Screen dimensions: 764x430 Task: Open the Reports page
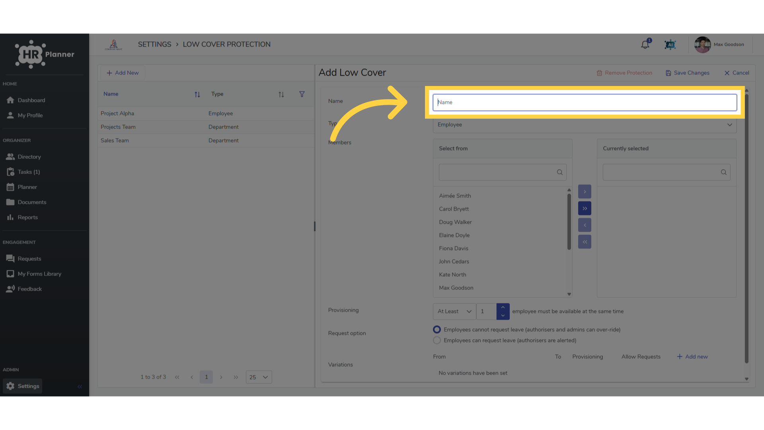pos(22,217)
